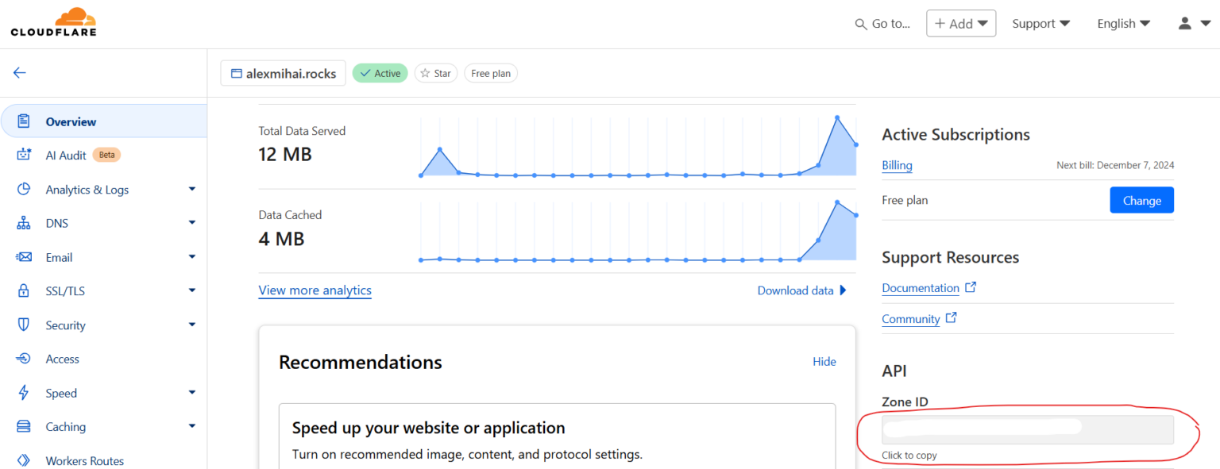This screenshot has width=1220, height=469.
Task: Open the Support menu
Action: (x=1040, y=23)
